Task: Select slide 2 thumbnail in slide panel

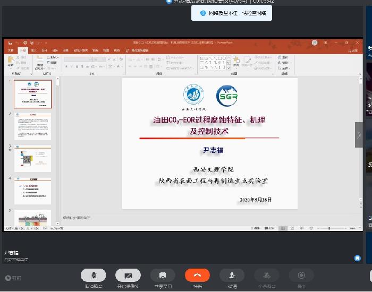Action: [x=32, y=126]
